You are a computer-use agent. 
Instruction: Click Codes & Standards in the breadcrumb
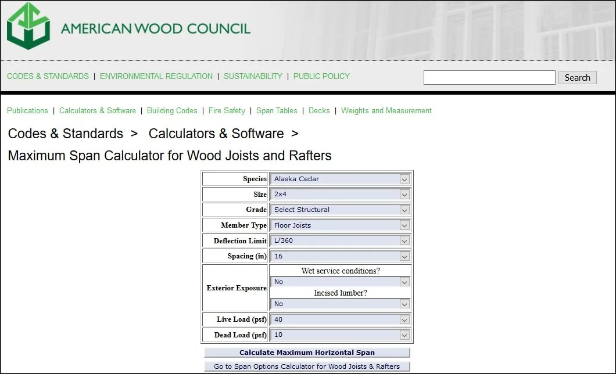[65, 134]
